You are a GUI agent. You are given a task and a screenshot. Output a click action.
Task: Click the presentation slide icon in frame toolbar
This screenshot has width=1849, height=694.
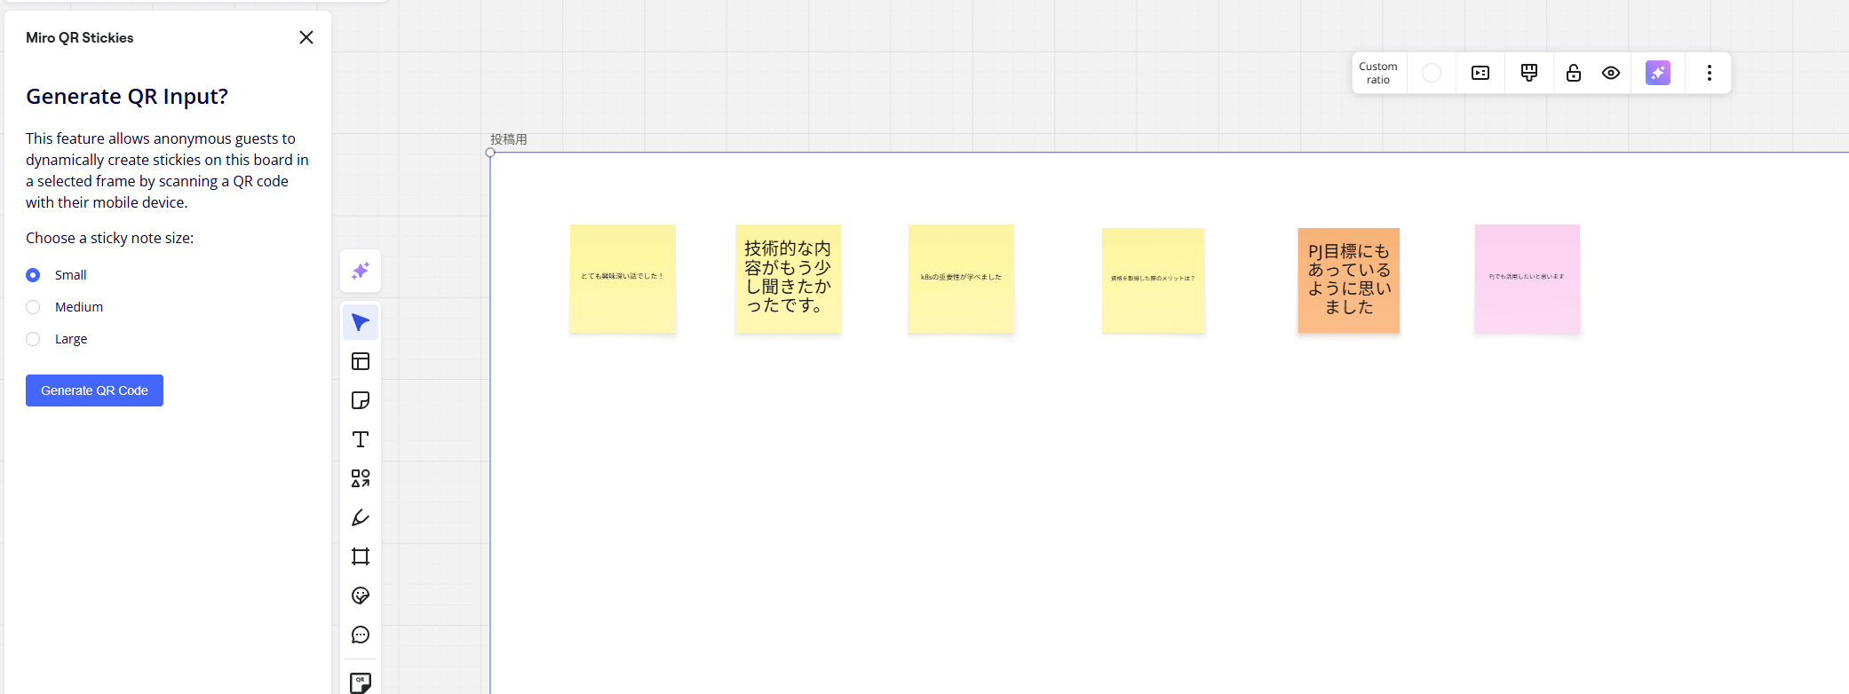pyautogui.click(x=1480, y=73)
